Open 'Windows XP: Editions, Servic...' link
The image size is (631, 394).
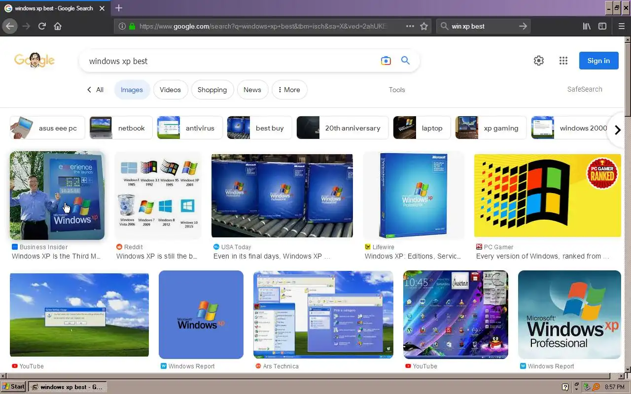click(413, 256)
